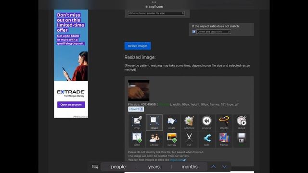Open the split tool
Viewport: 308px width, 173px height.
click(x=206, y=139)
